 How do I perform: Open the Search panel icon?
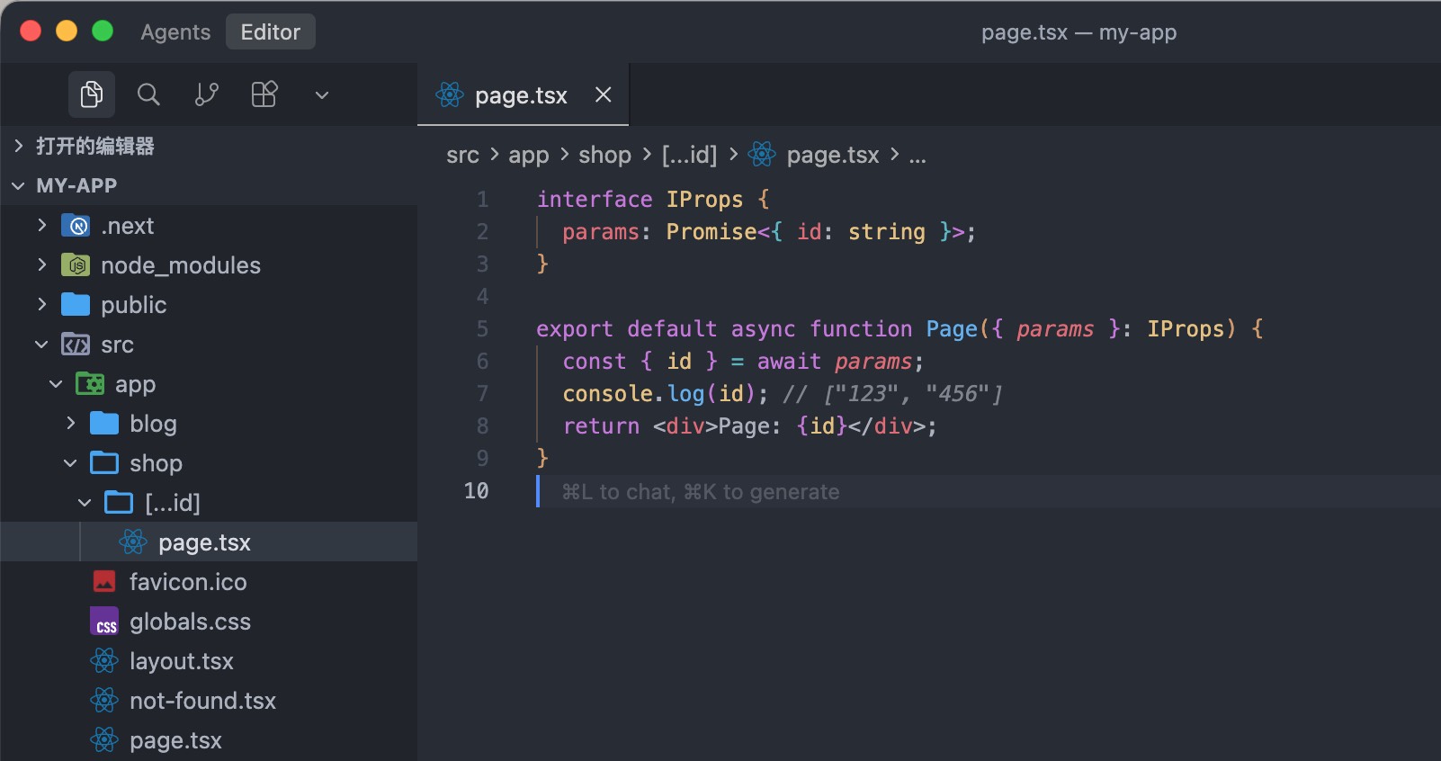(x=148, y=94)
